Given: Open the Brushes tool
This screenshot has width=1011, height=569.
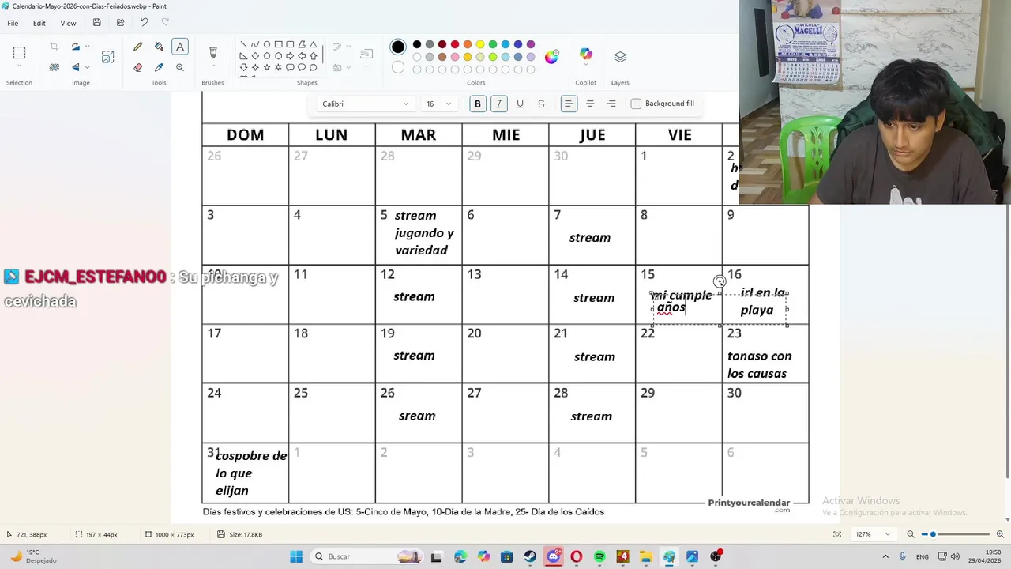Looking at the screenshot, I should click(x=212, y=53).
